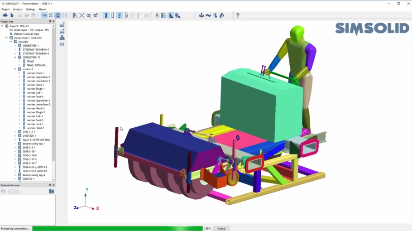
Task: Open the Settings menu
Action: [30, 9]
